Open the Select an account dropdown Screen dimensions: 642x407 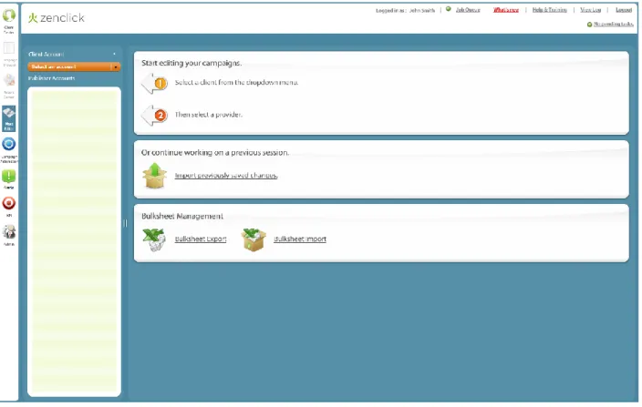[74, 66]
